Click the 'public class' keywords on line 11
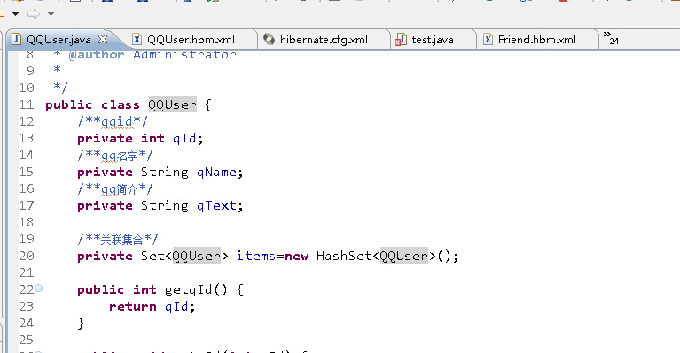This screenshot has height=353, width=680. (x=92, y=104)
